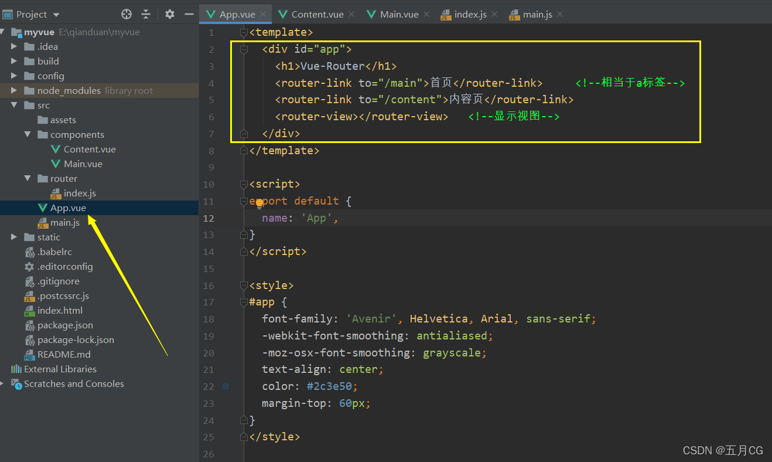Click the yellow lightbulb intention icon
This screenshot has height=462, width=772.
(259, 203)
